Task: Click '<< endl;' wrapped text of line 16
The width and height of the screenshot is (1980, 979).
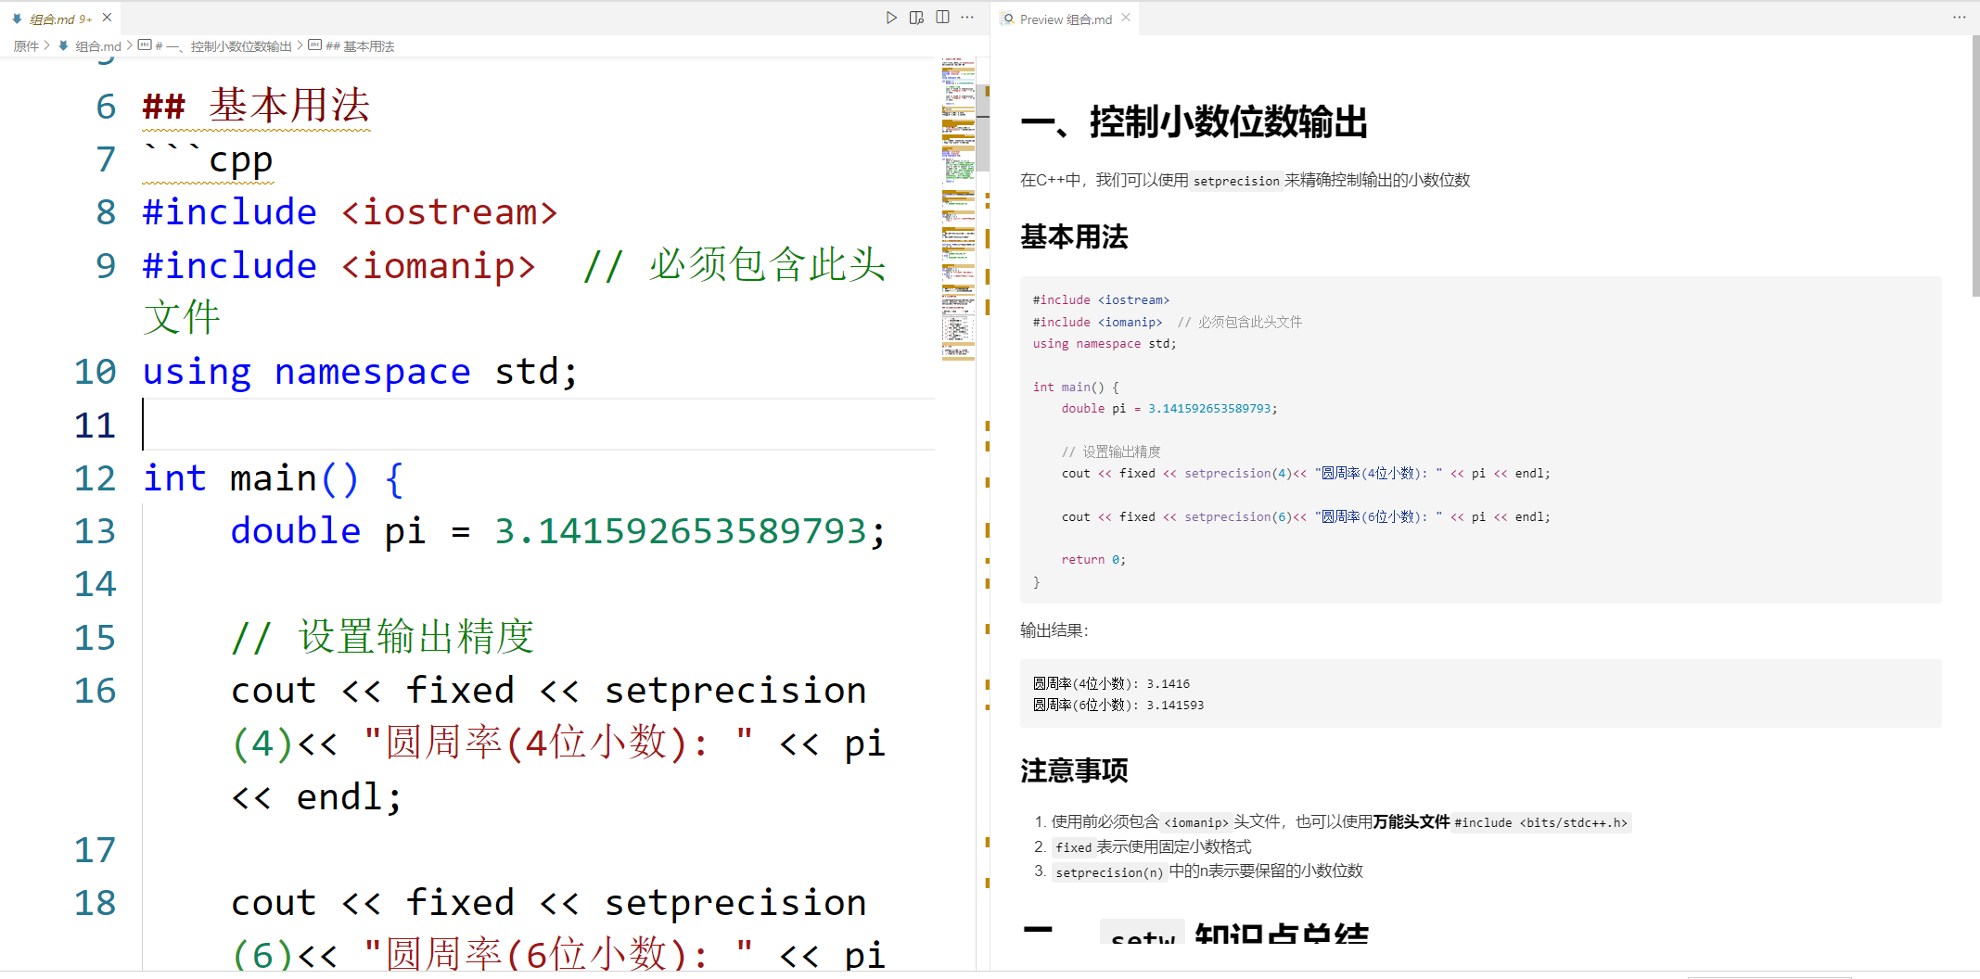Action: click(316, 797)
